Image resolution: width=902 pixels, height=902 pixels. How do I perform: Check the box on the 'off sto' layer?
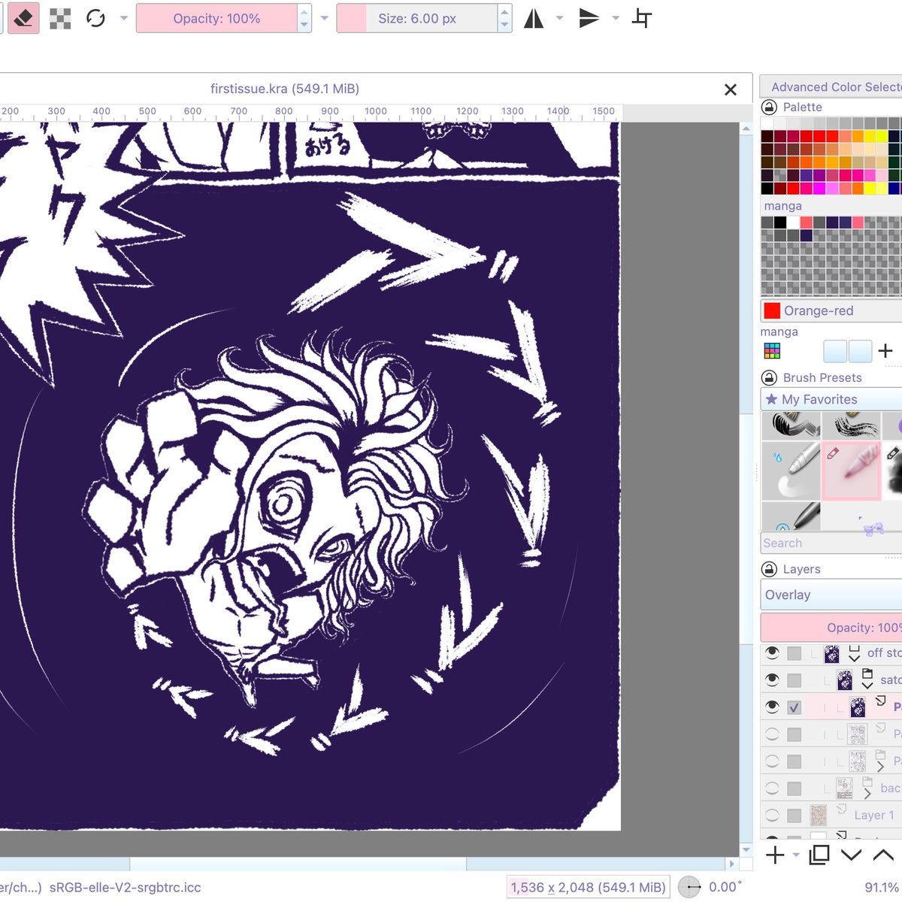point(794,653)
